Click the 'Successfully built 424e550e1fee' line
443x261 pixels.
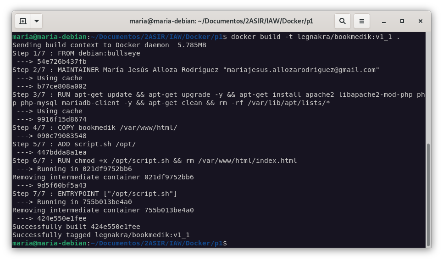pos(76,227)
